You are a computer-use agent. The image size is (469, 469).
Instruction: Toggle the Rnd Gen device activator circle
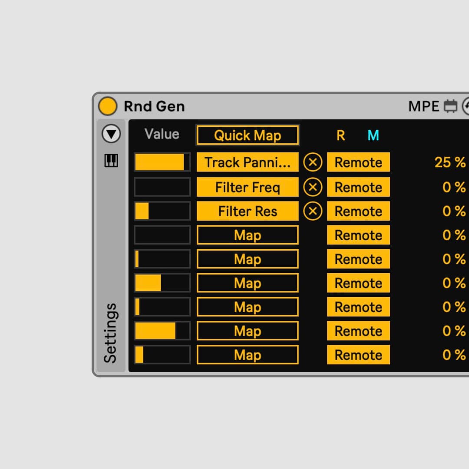pos(107,106)
